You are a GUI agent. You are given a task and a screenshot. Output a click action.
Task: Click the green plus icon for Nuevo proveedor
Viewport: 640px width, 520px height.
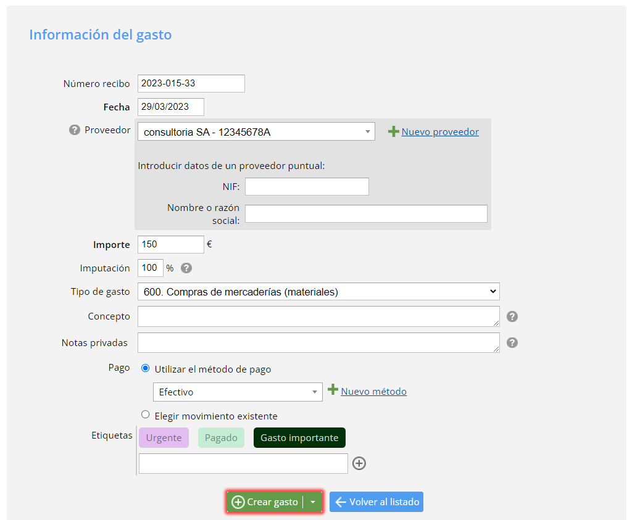point(393,131)
